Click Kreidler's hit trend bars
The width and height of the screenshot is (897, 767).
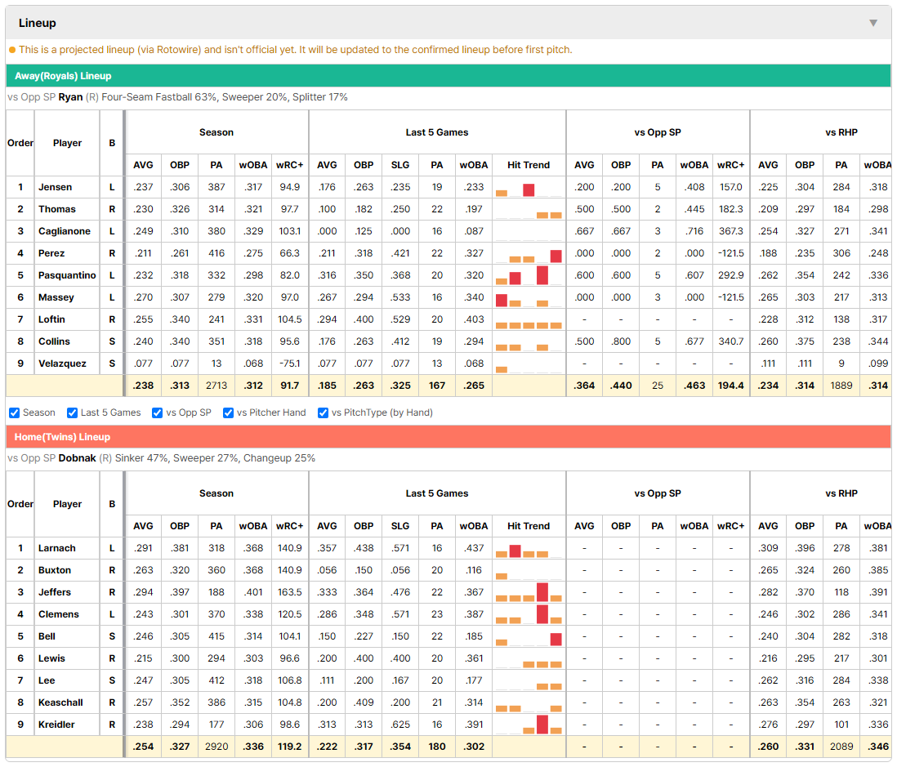529,725
